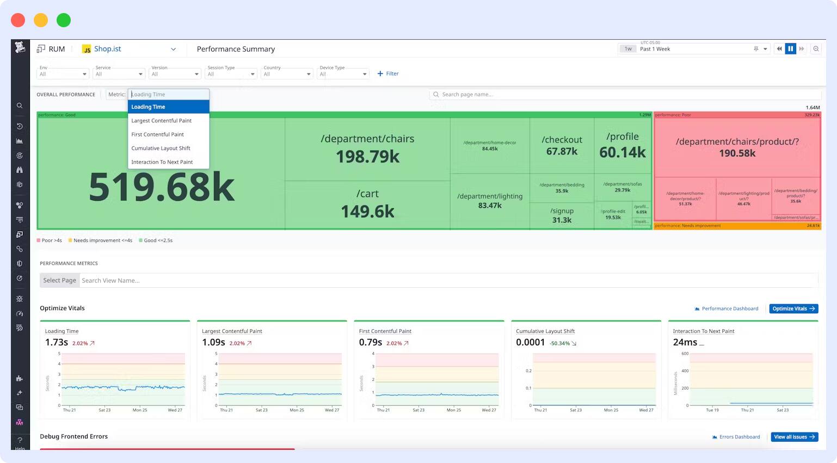
Task: Open the speedometer gauge icon in sidebar
Action: tap(20, 313)
